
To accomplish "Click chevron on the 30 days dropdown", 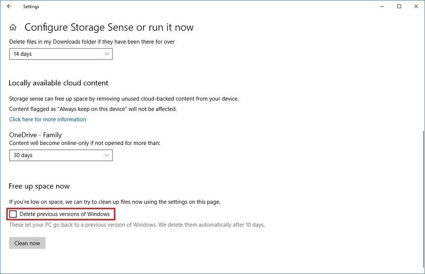I will [107, 155].
